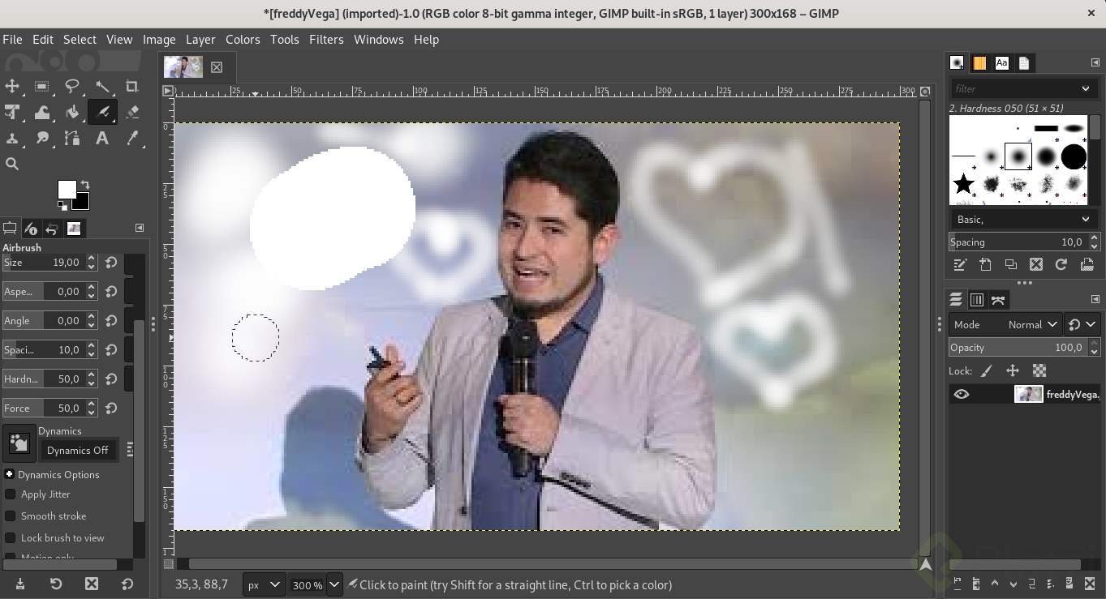The width and height of the screenshot is (1106, 599).
Task: Click the brush Size slider field
Action: (x=43, y=263)
